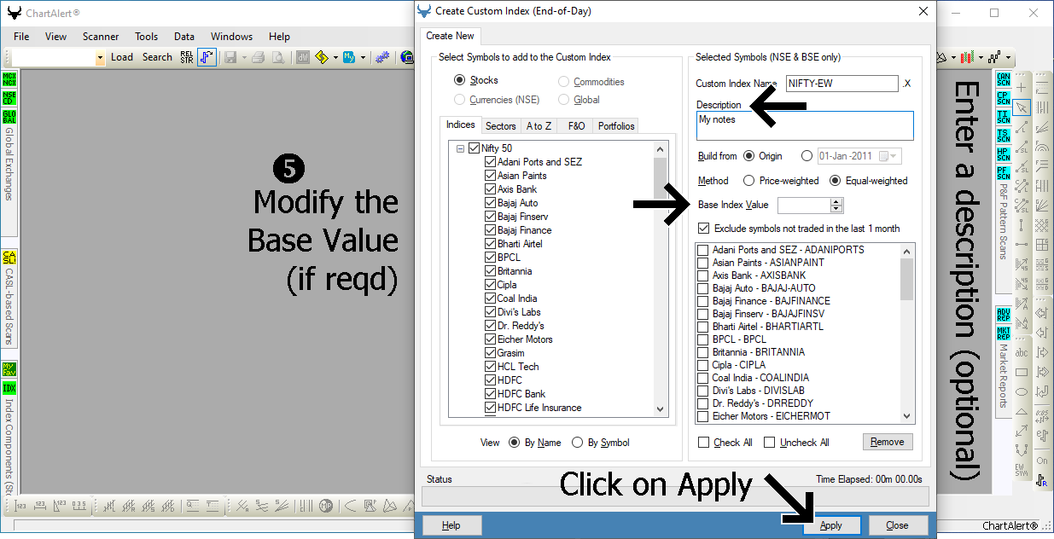This screenshot has height=539, width=1054.
Task: Click the Search toolbar button
Action: [x=157, y=57]
